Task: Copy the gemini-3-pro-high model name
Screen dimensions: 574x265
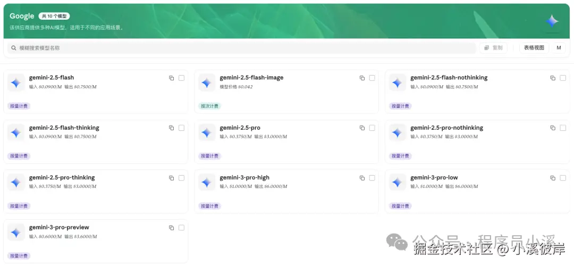Action: [x=362, y=178]
